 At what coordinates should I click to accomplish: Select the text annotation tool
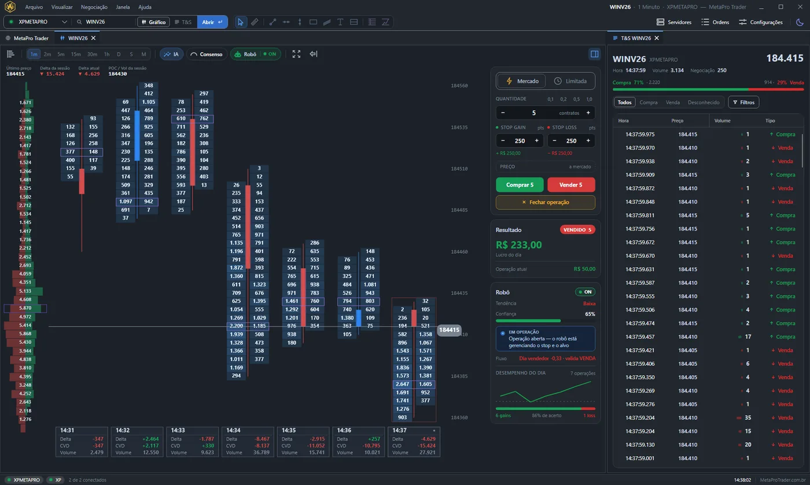point(340,22)
